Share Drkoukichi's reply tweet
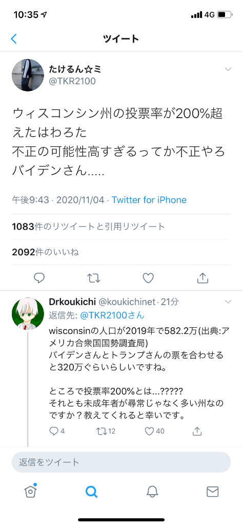The width and height of the screenshot is (243, 526). [x=197, y=431]
